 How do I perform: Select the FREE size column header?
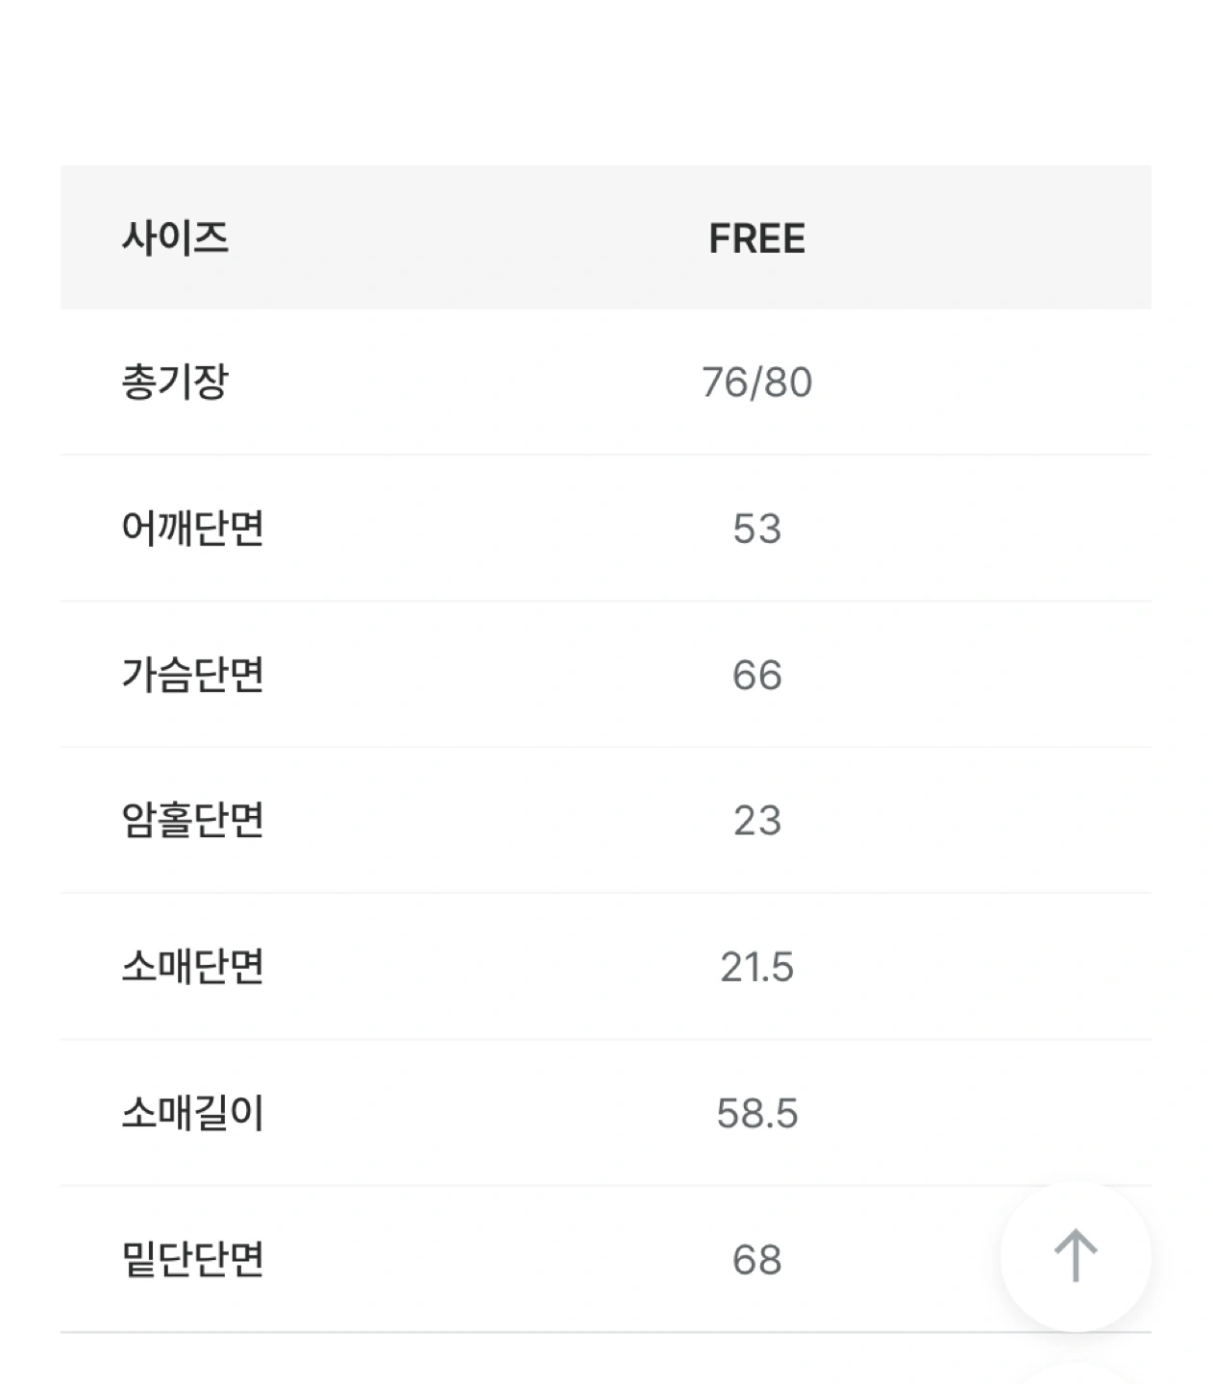(x=756, y=238)
